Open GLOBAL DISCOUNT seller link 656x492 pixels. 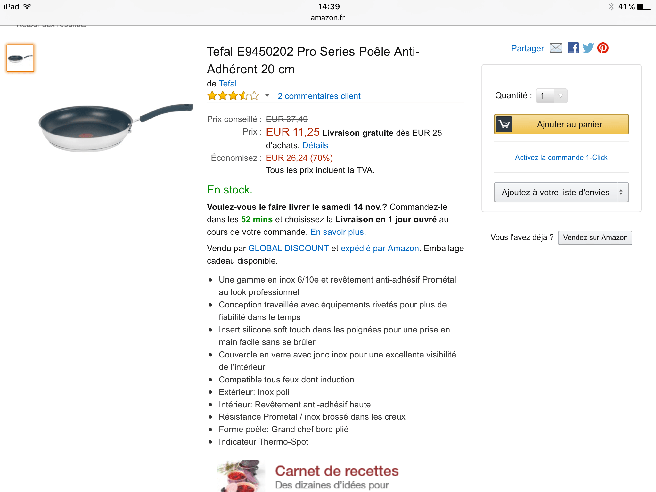click(288, 248)
